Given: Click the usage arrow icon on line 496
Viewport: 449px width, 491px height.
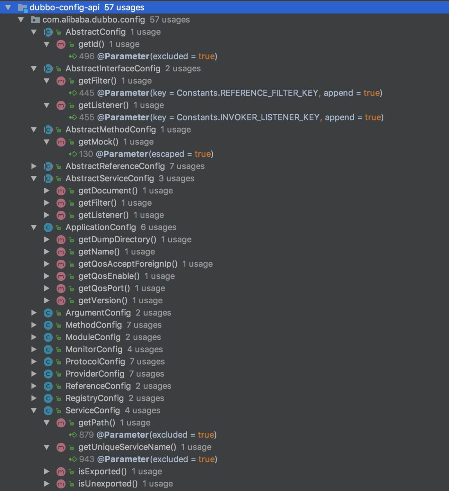Looking at the screenshot, I should 73,57.
